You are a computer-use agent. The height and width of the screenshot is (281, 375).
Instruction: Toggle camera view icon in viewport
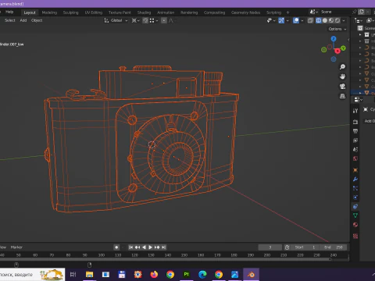342,87
